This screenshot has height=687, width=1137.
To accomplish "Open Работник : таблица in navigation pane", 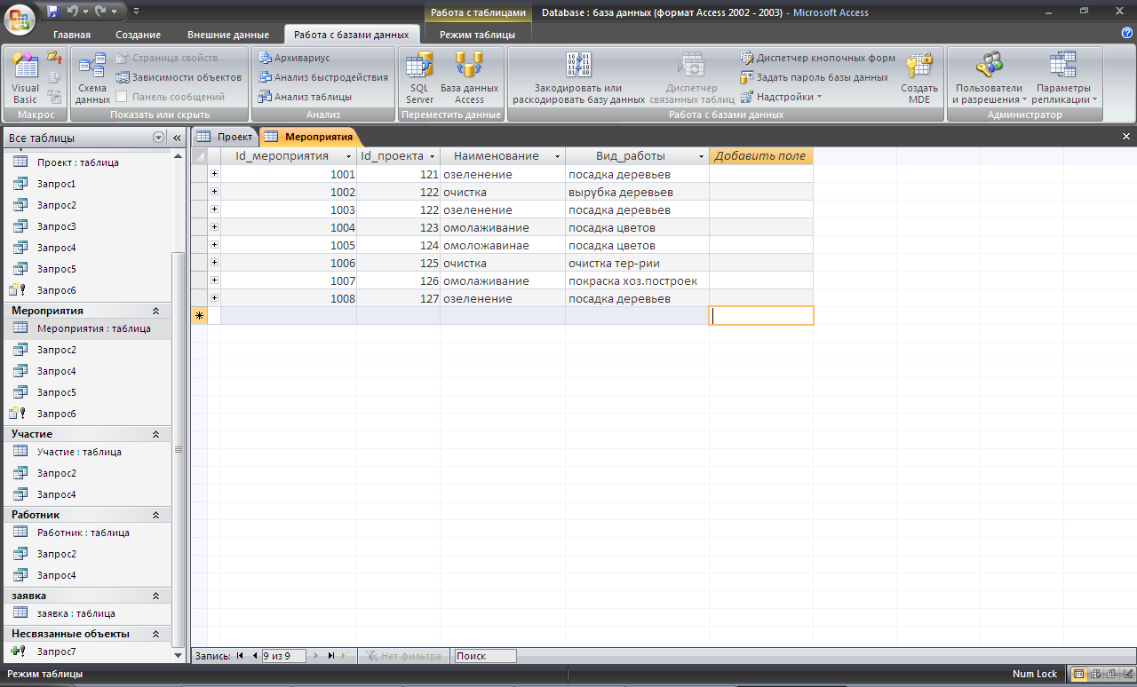I will coord(83,533).
